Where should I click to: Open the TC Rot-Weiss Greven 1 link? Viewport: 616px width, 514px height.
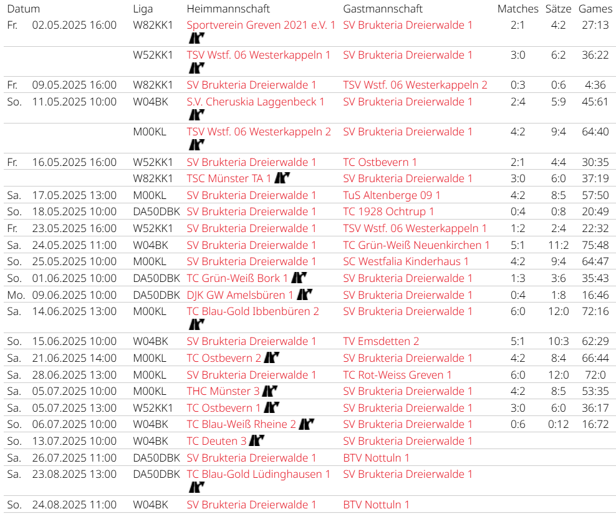coord(397,375)
